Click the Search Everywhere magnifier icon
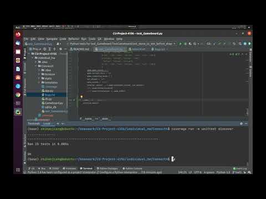 240,44
